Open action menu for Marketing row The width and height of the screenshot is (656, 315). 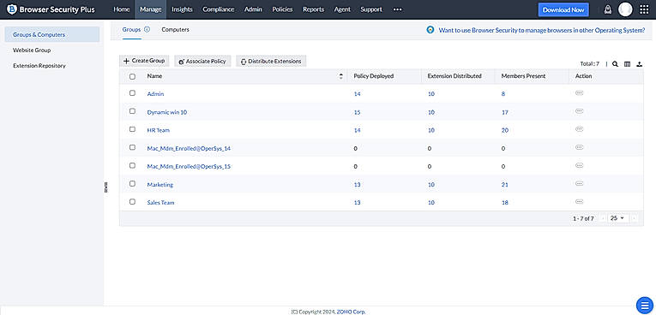580,183
